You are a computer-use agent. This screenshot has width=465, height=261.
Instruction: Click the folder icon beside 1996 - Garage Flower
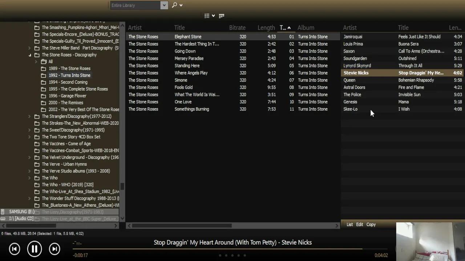44,96
